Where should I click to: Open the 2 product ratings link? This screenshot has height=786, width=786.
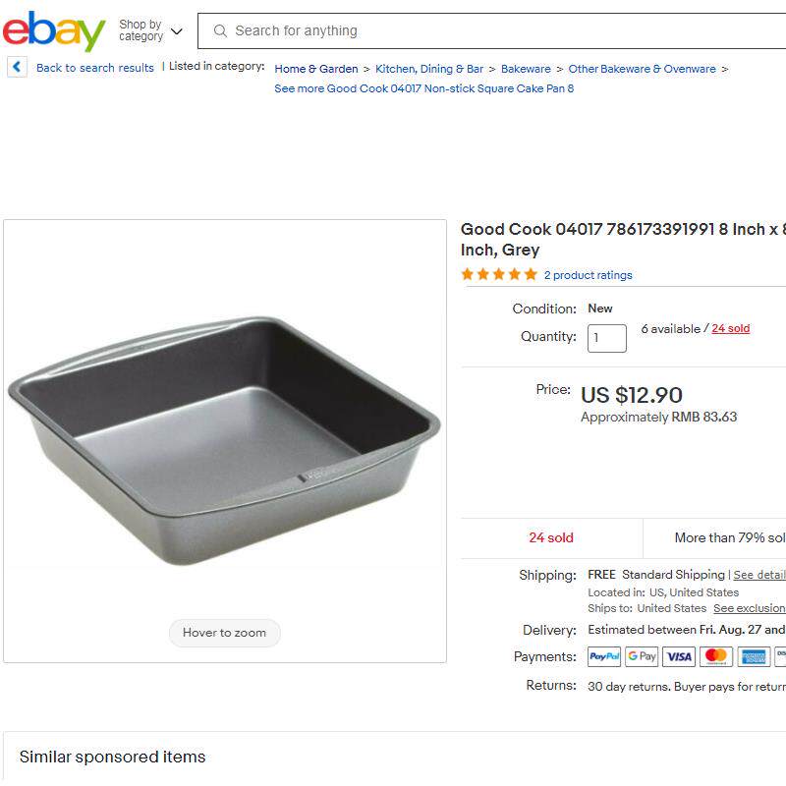pyautogui.click(x=589, y=275)
